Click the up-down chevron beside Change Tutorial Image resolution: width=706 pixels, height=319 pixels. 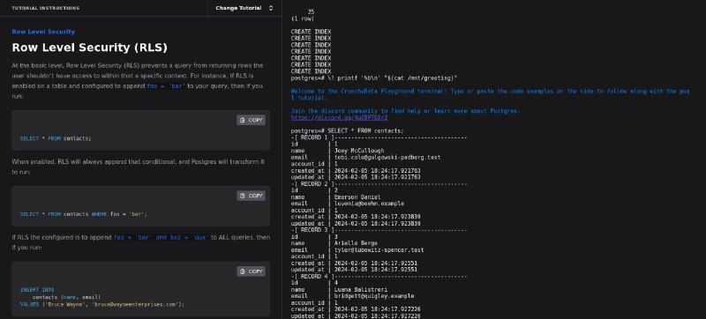point(271,8)
